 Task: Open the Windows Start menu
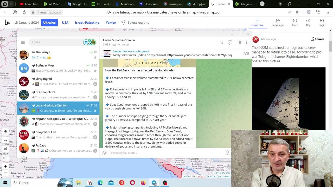point(5,183)
